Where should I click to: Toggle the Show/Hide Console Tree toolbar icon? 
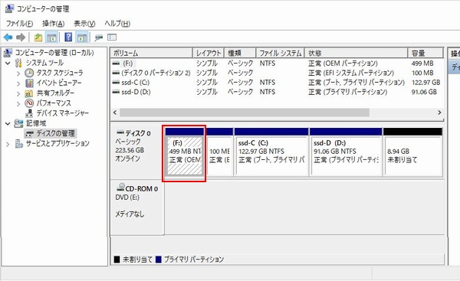[x=51, y=38]
